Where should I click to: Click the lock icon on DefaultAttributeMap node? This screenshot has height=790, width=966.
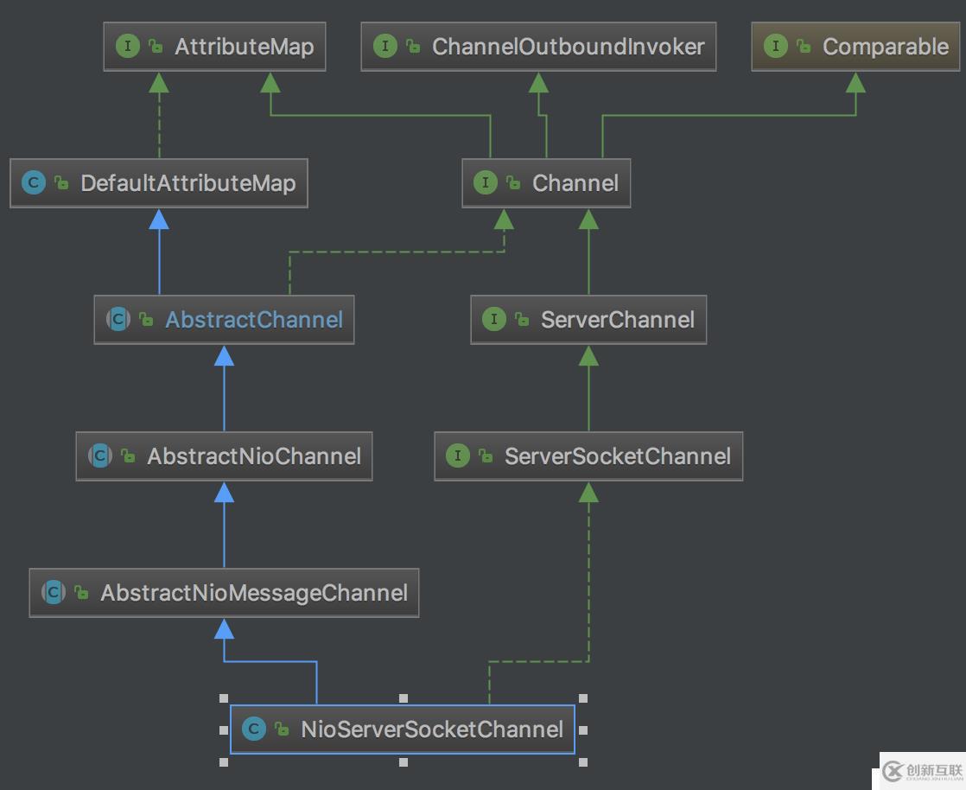coord(61,183)
